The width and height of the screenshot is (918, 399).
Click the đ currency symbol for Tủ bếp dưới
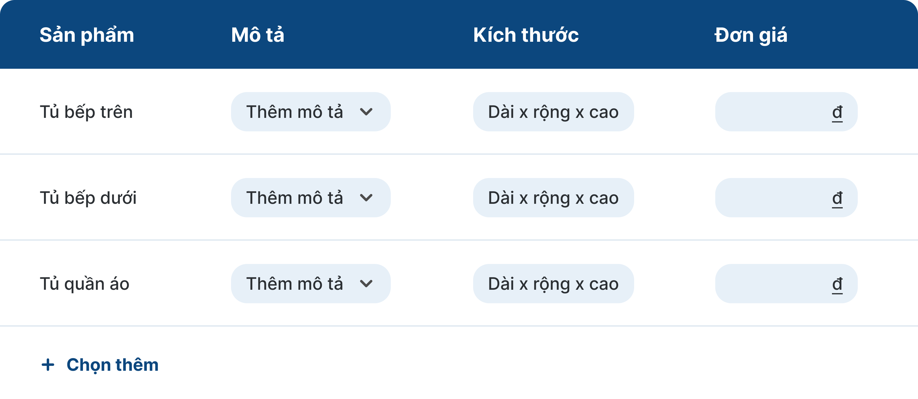(x=837, y=198)
